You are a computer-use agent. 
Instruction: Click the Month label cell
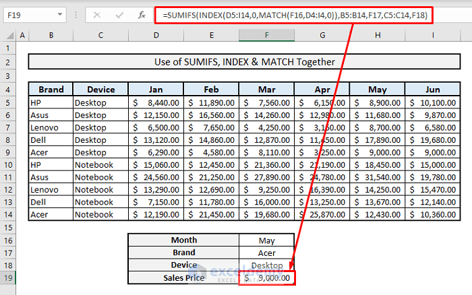point(183,240)
